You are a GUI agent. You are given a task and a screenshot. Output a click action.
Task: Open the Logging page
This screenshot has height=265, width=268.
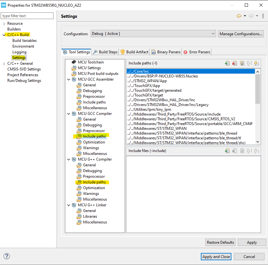[19, 52]
